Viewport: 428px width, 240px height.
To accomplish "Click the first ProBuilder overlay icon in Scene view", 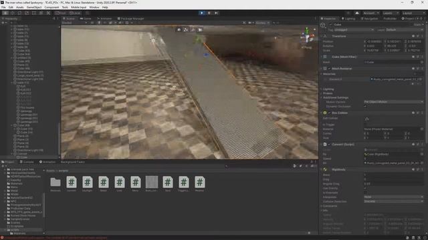I will click(x=179, y=29).
